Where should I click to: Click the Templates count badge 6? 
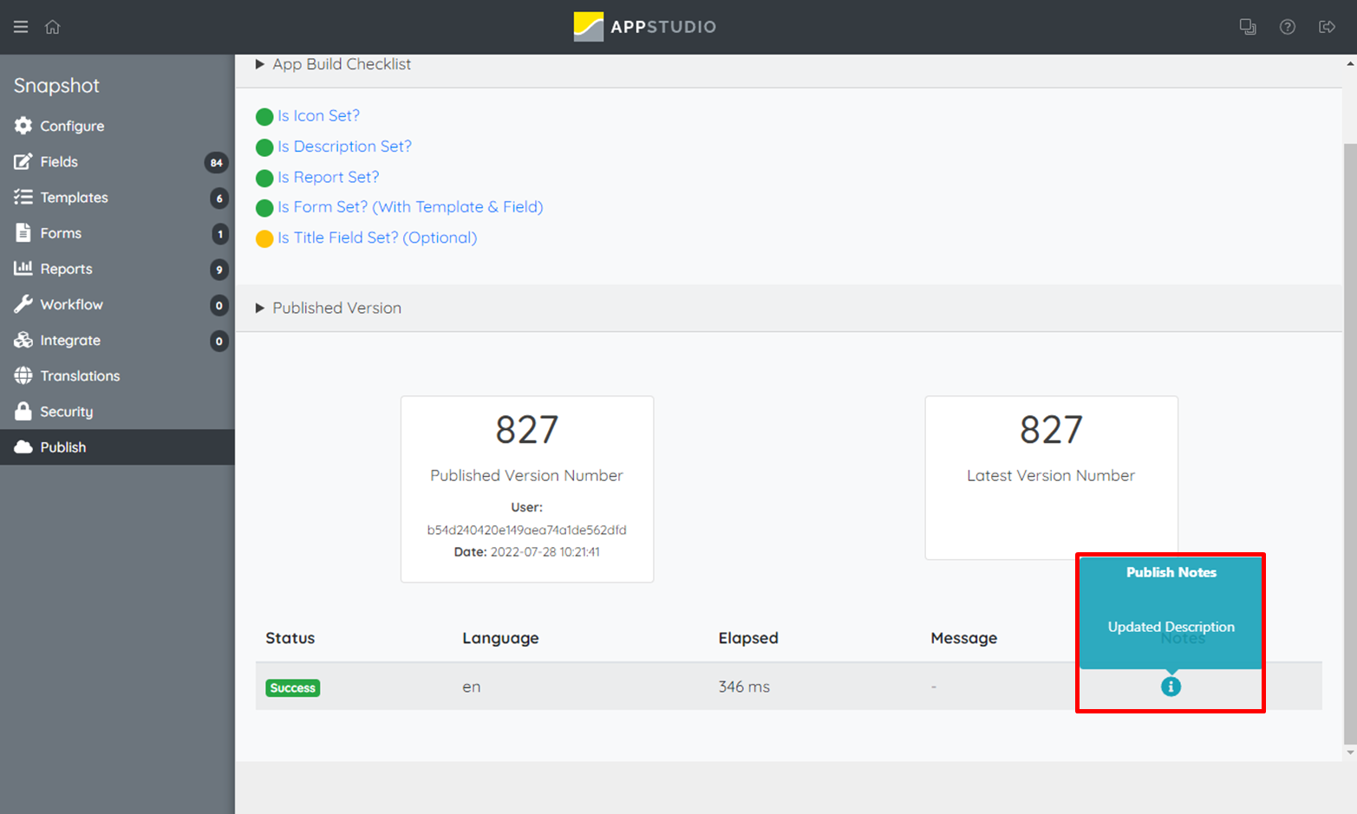(219, 198)
